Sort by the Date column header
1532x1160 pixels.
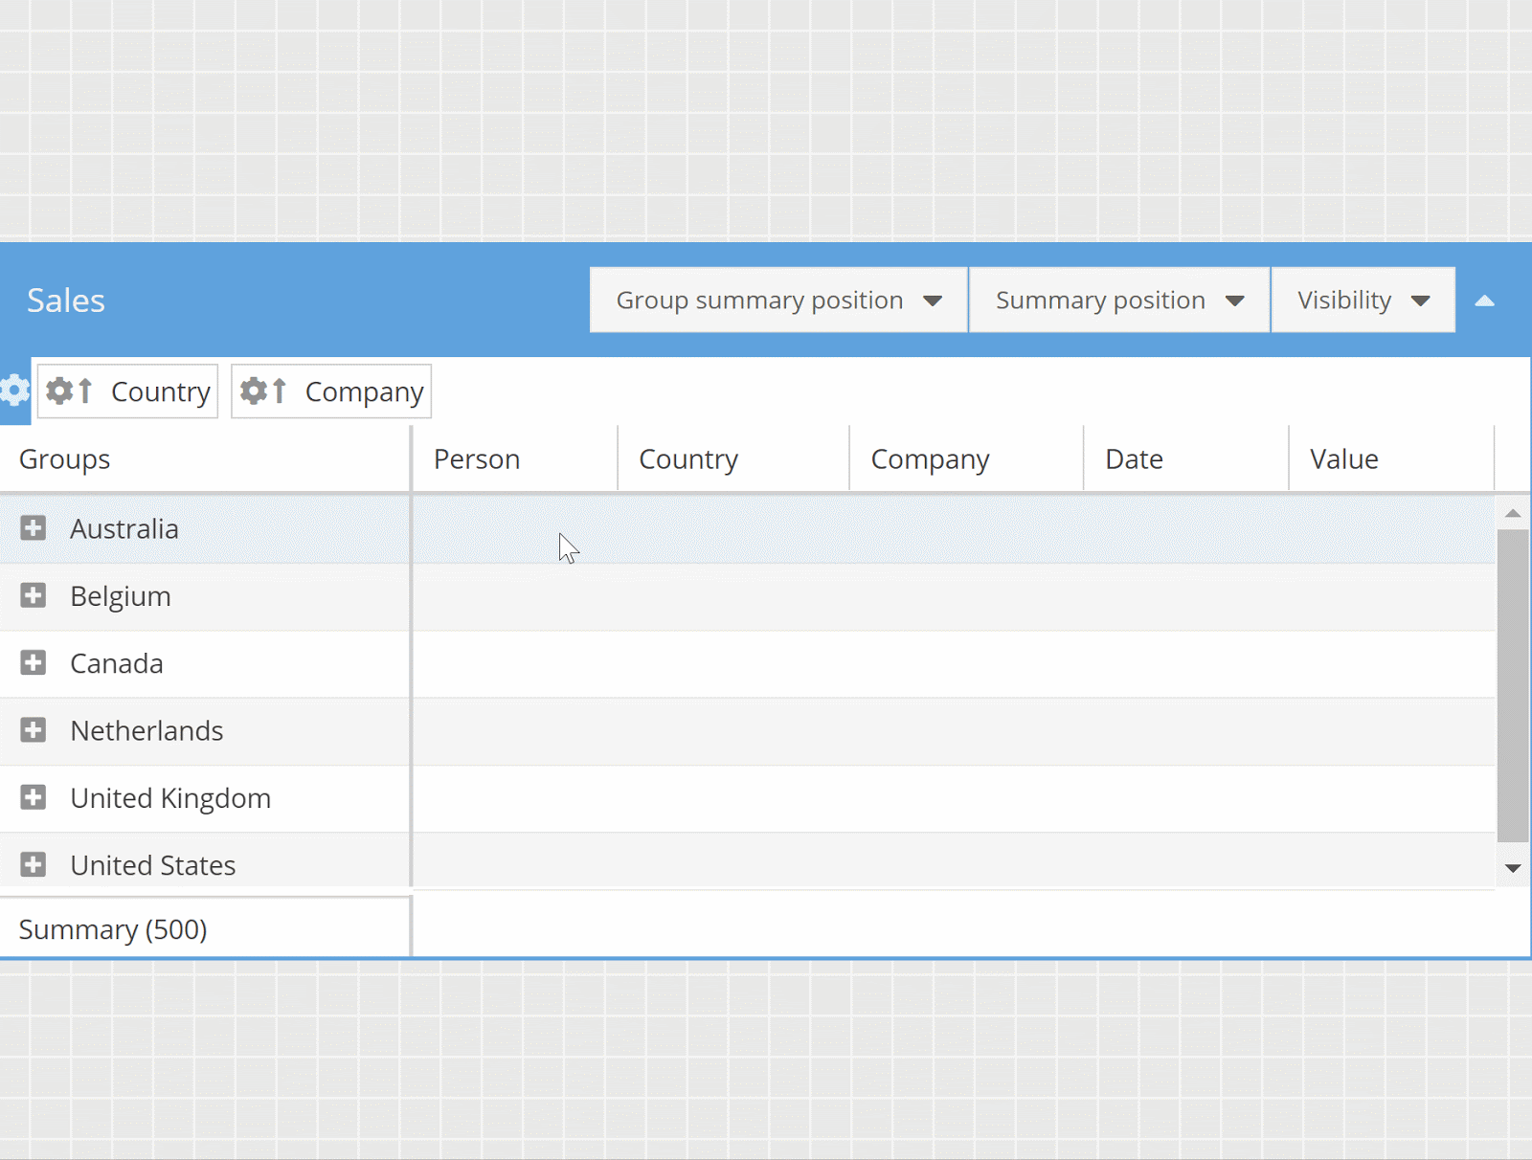[x=1186, y=458]
